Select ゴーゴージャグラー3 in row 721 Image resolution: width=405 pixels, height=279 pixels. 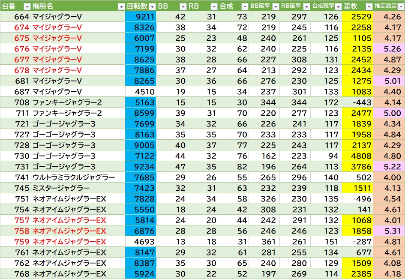(x=78, y=124)
